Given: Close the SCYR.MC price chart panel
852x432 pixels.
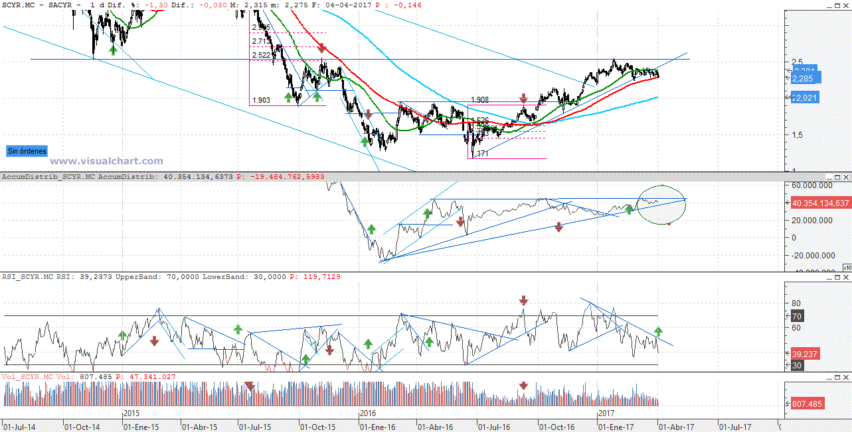Looking at the screenshot, I should pos(846,5).
